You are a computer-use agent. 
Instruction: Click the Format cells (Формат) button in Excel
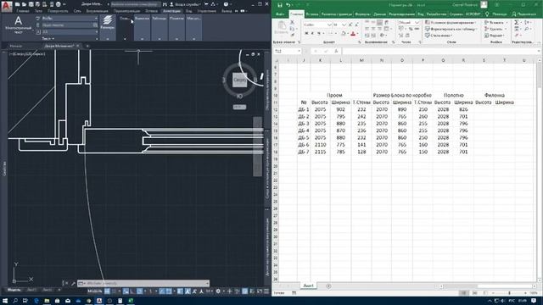click(x=495, y=36)
